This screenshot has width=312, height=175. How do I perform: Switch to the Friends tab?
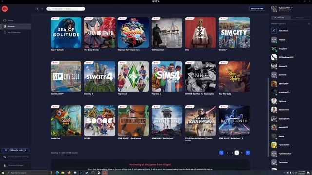click(x=281, y=17)
